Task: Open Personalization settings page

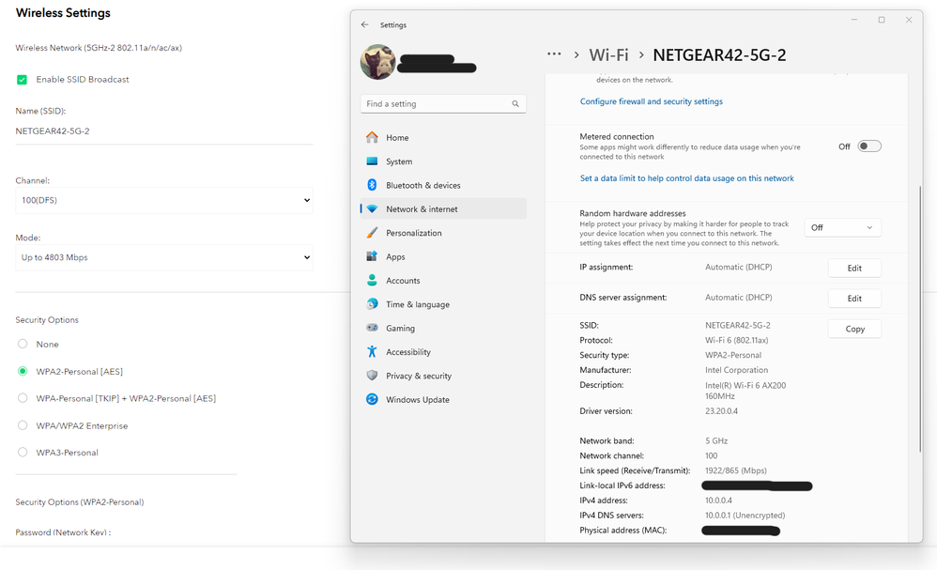Action: point(443,233)
